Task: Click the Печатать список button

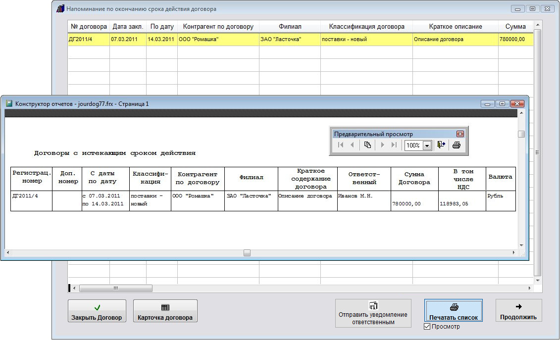Action: point(453,311)
